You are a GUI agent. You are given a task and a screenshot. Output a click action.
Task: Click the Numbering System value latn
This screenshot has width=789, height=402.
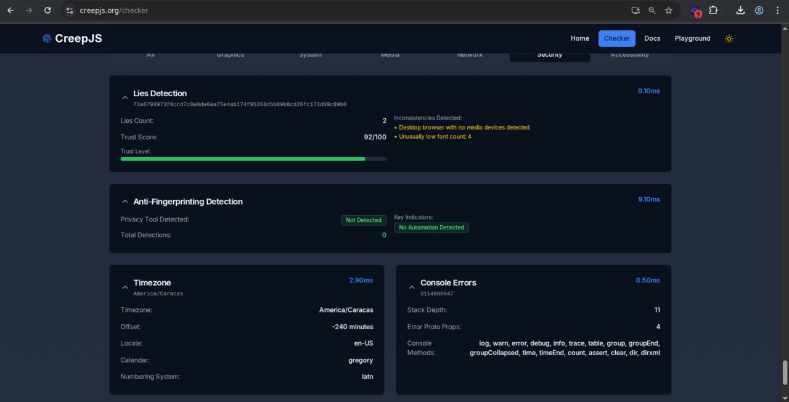[x=367, y=377]
